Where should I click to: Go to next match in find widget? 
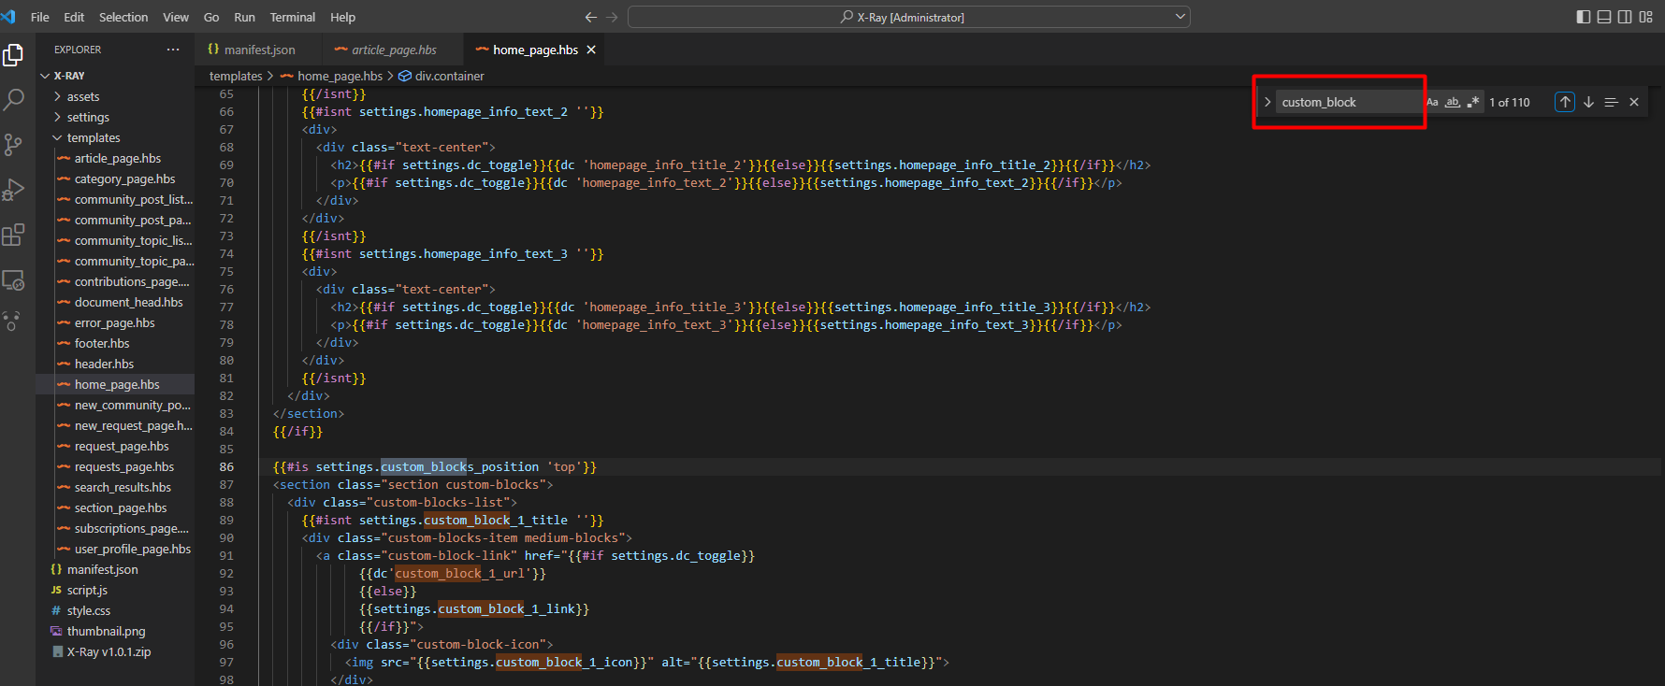coord(1588,102)
